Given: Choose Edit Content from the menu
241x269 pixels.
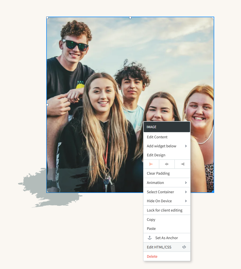Looking at the screenshot, I should tap(157, 137).
